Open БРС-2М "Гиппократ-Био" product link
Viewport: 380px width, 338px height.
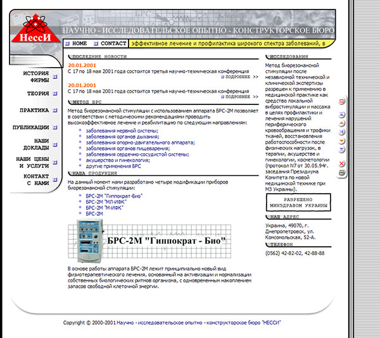pyautogui.click(x=114, y=196)
